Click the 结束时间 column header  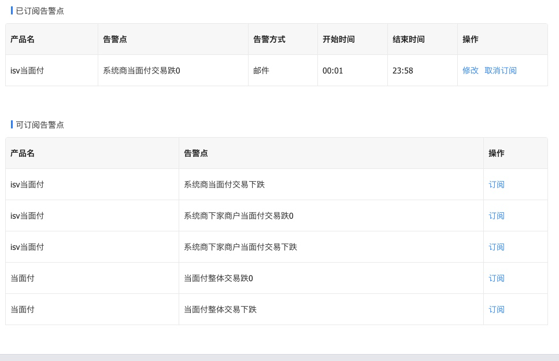tap(408, 39)
